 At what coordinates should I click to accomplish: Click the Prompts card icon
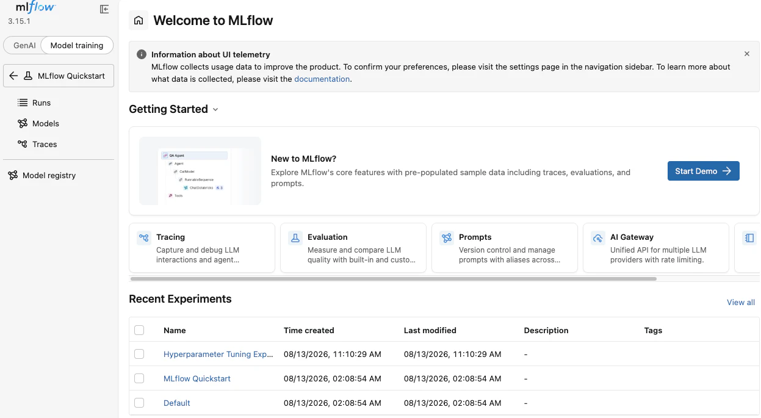(x=447, y=238)
